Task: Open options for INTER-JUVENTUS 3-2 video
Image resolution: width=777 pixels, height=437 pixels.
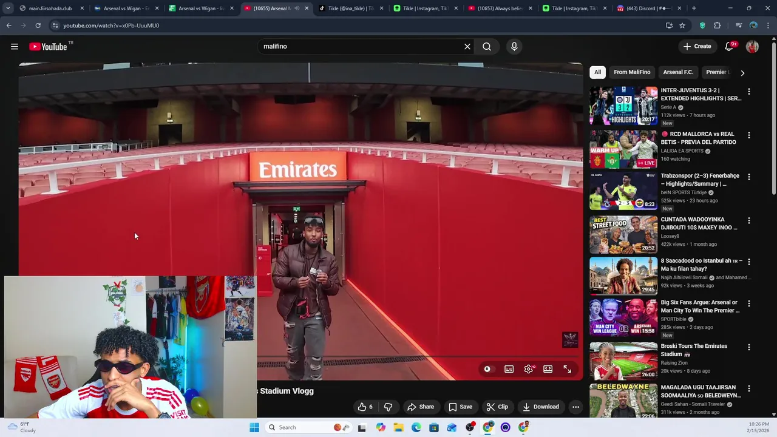Action: point(748,92)
